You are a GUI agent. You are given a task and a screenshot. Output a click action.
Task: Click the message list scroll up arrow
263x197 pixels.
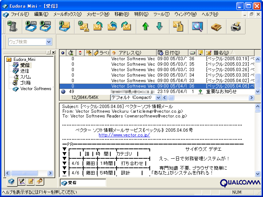point(258,59)
